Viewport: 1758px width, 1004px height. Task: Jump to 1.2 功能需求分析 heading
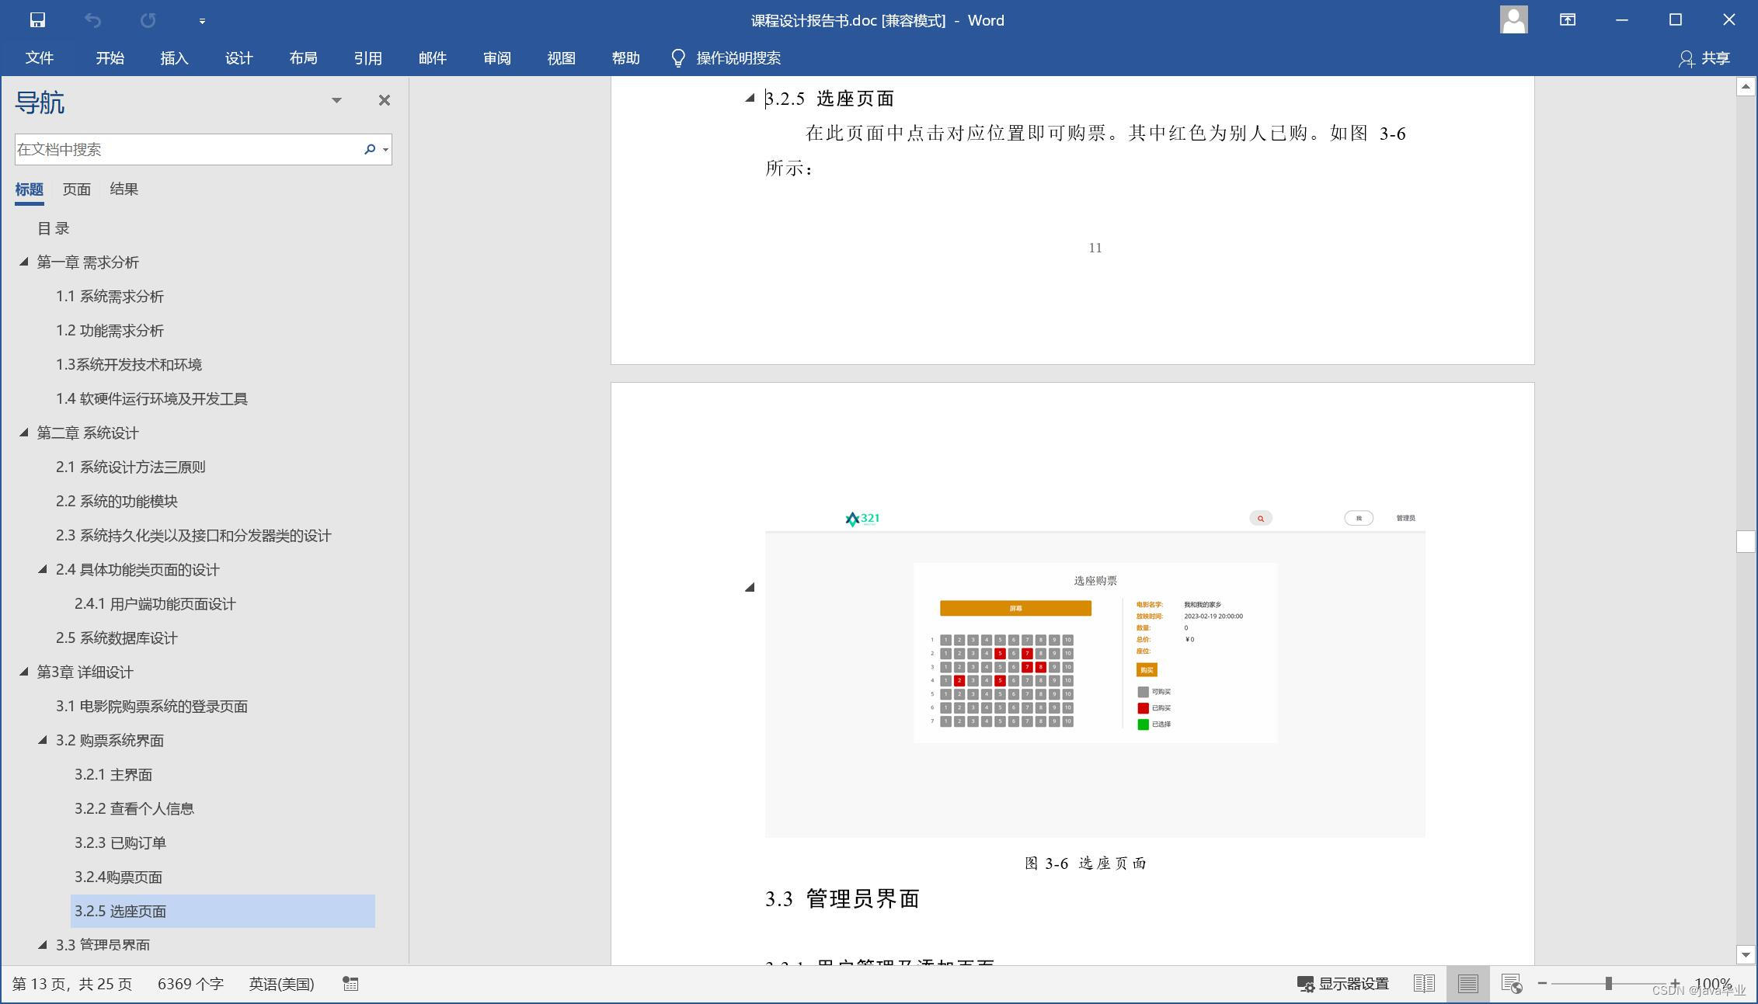(x=110, y=331)
